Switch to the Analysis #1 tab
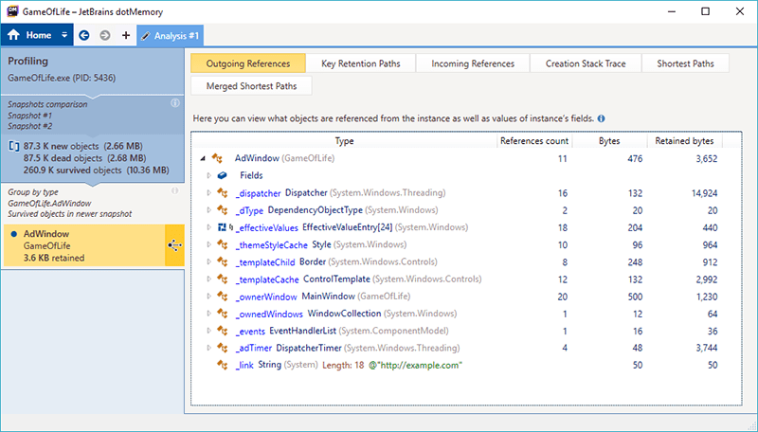This screenshot has height=432, width=758. click(171, 36)
